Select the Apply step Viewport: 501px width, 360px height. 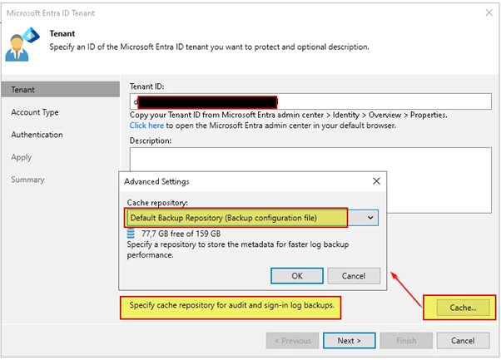(22, 157)
